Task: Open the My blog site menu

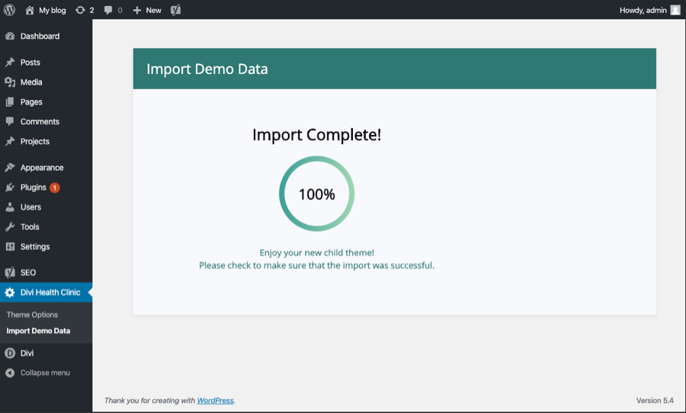Action: tap(46, 10)
